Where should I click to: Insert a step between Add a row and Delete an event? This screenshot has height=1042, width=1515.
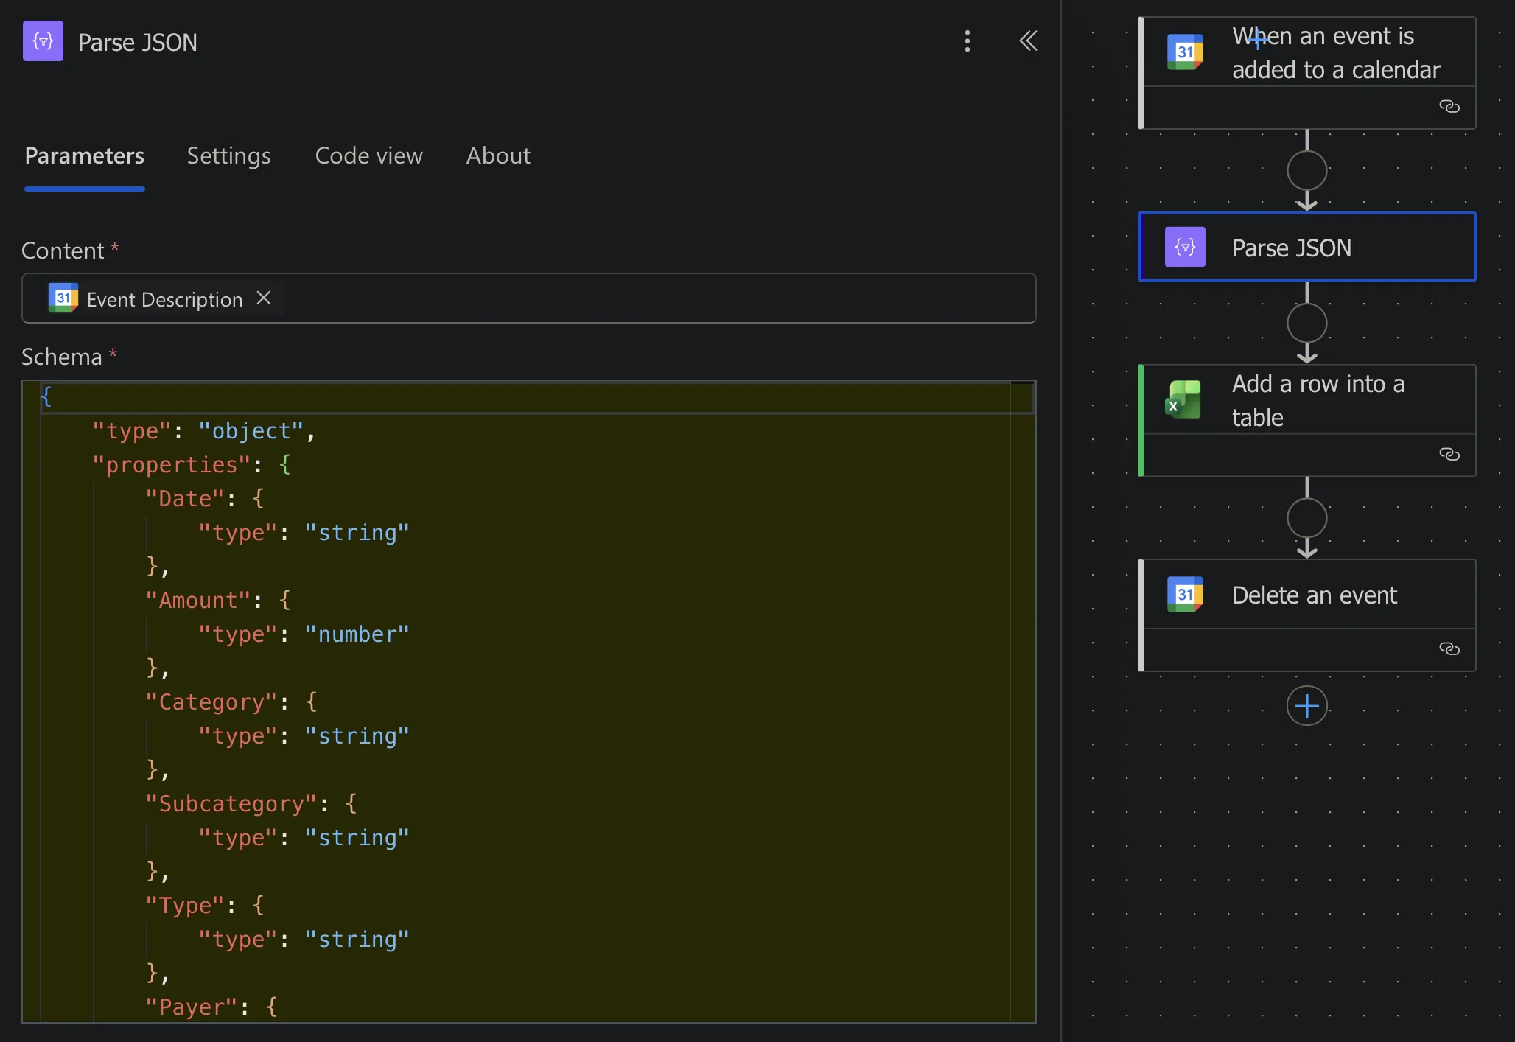pos(1306,518)
